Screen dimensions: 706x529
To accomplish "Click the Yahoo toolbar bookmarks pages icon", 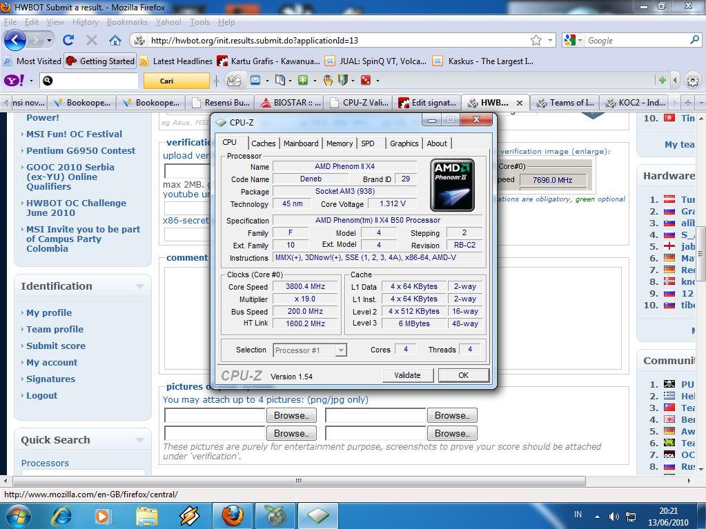I will [x=280, y=81].
